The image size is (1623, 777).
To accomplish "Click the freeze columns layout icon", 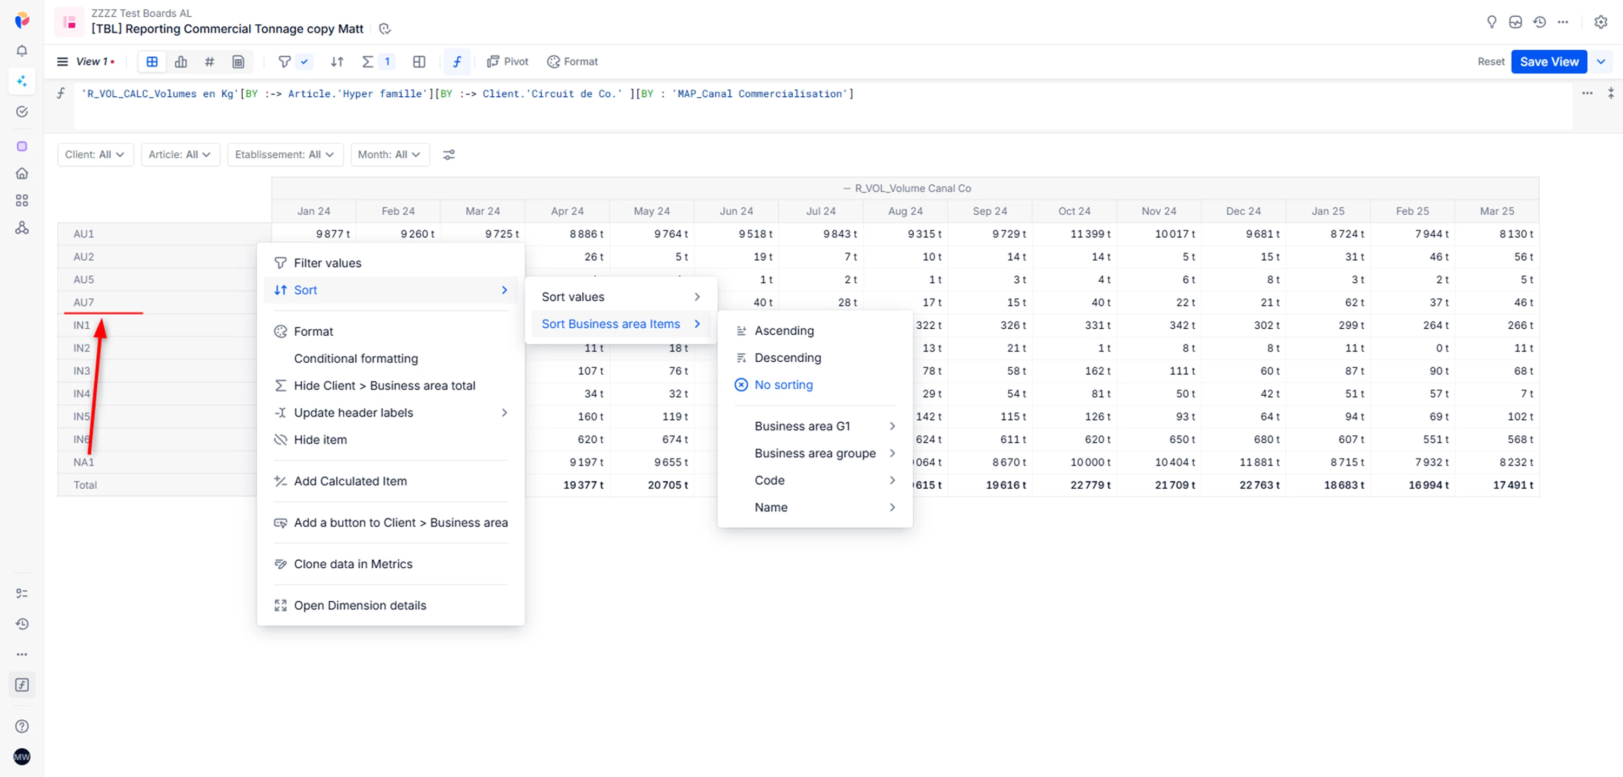I will (x=419, y=62).
